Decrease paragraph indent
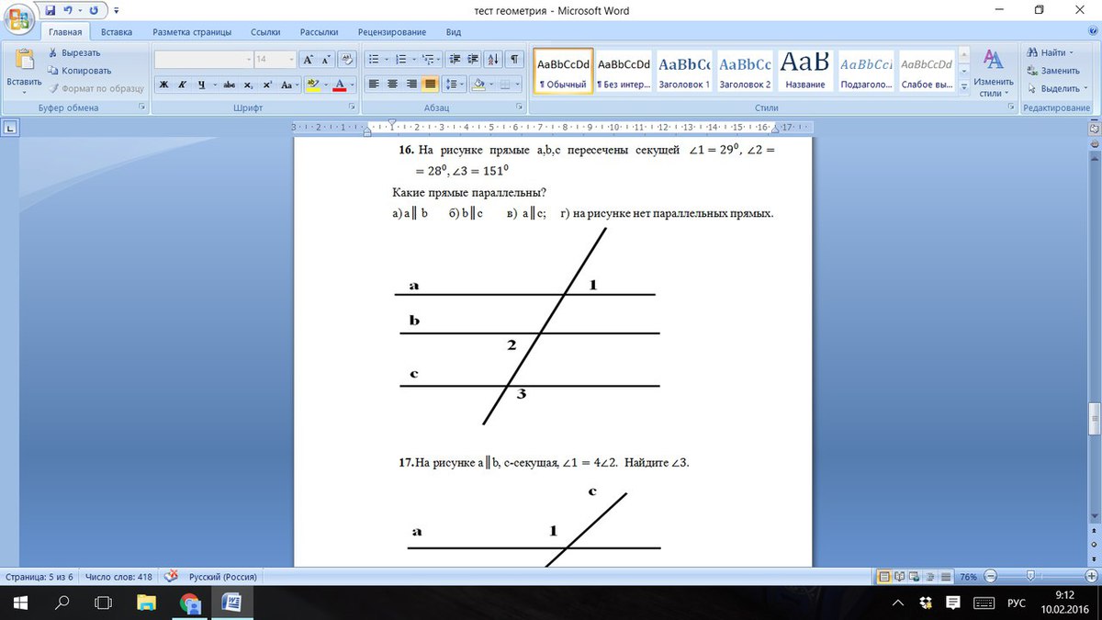This screenshot has height=620, width=1102. (455, 59)
